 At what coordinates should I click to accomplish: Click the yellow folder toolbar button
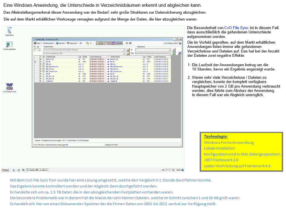[98, 43]
